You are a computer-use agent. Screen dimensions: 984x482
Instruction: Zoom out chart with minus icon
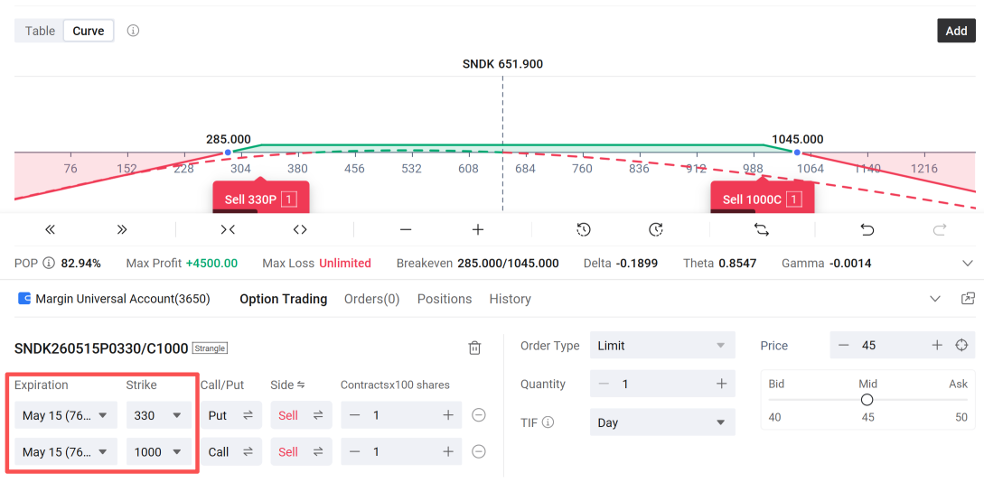point(406,230)
